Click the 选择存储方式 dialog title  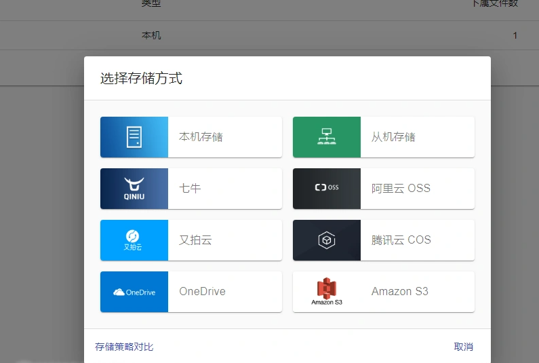(x=141, y=79)
